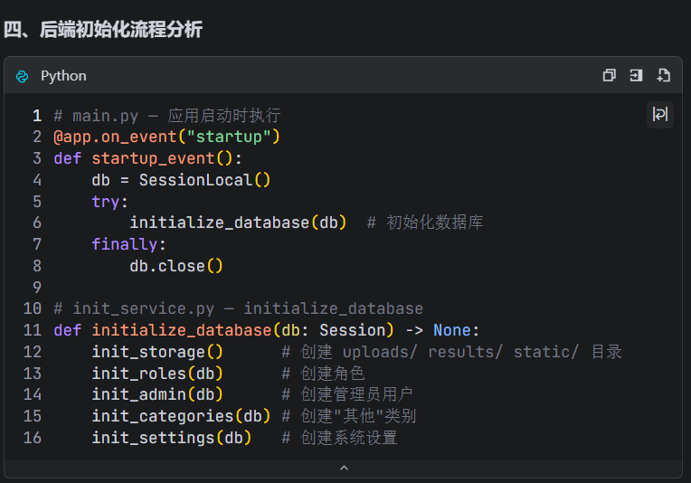Click comment '# 创建角色'
691x483 pixels.
click(323, 374)
